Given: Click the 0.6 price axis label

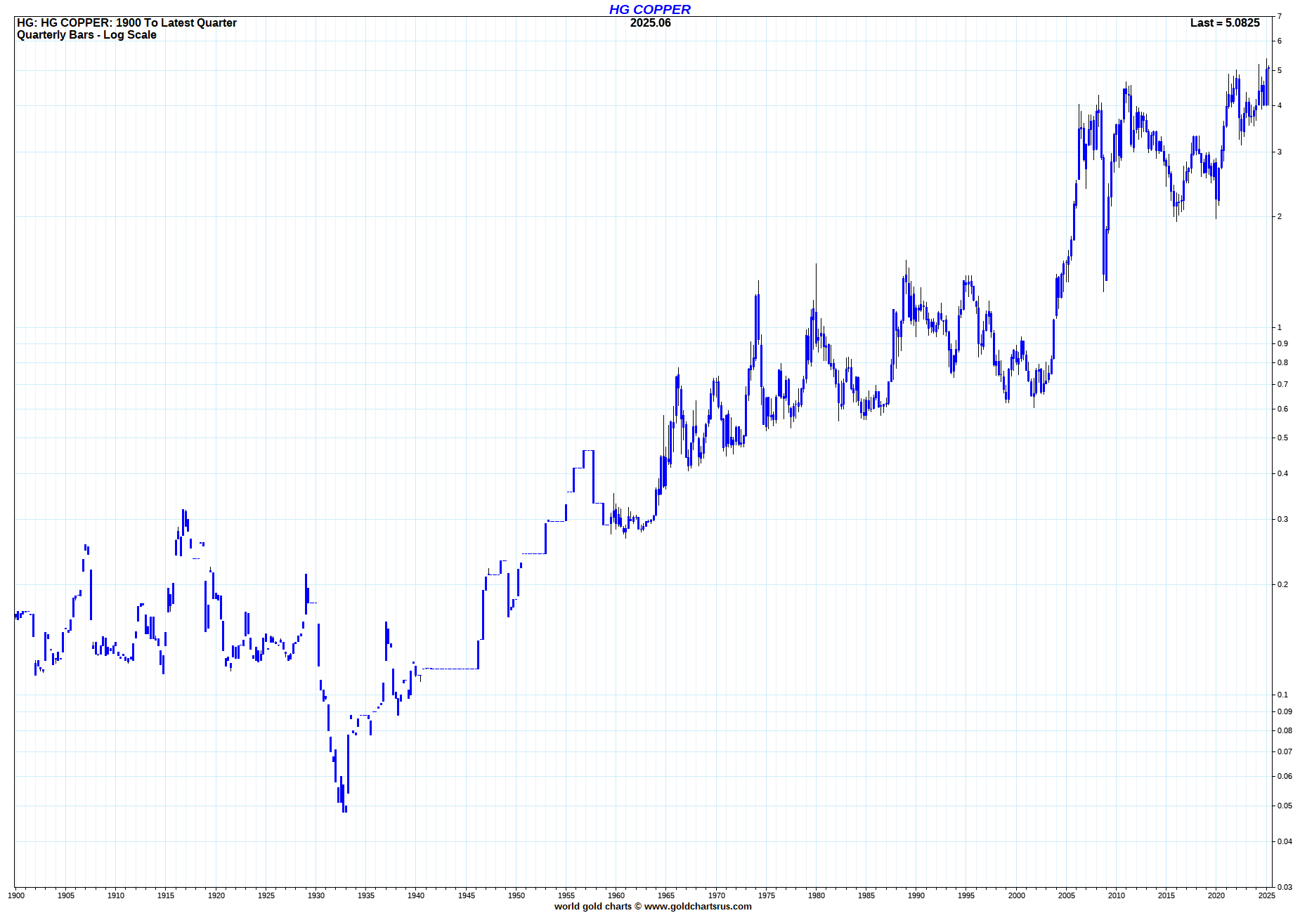Looking at the screenshot, I should (1282, 409).
